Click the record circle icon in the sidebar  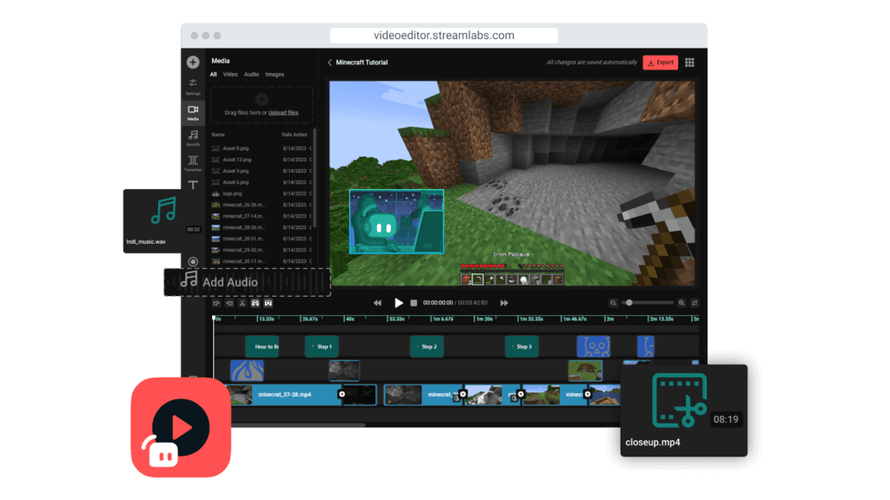(193, 262)
